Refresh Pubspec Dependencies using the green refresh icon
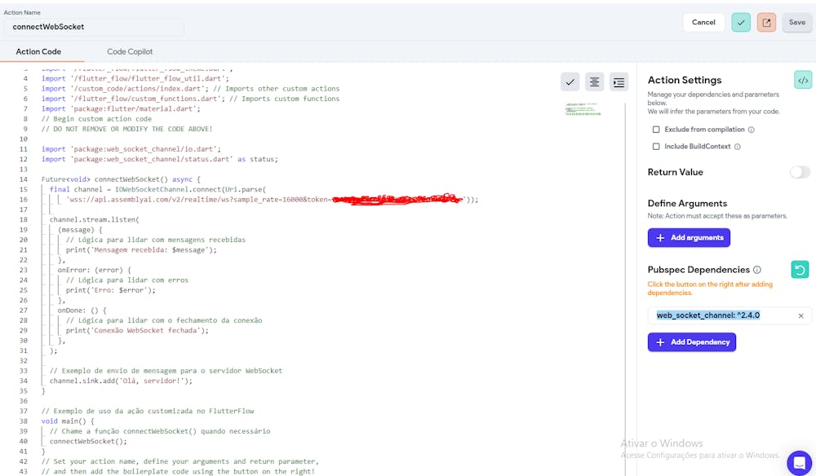 (801, 269)
